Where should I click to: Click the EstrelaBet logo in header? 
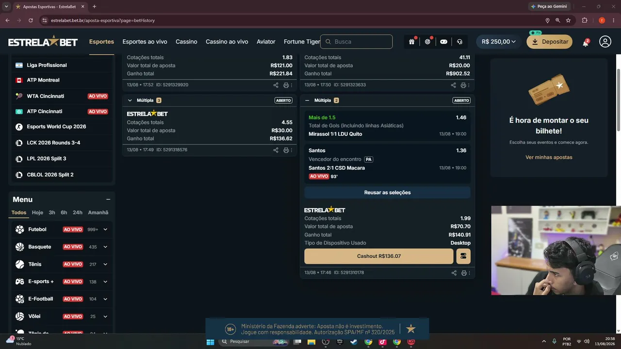click(x=43, y=42)
